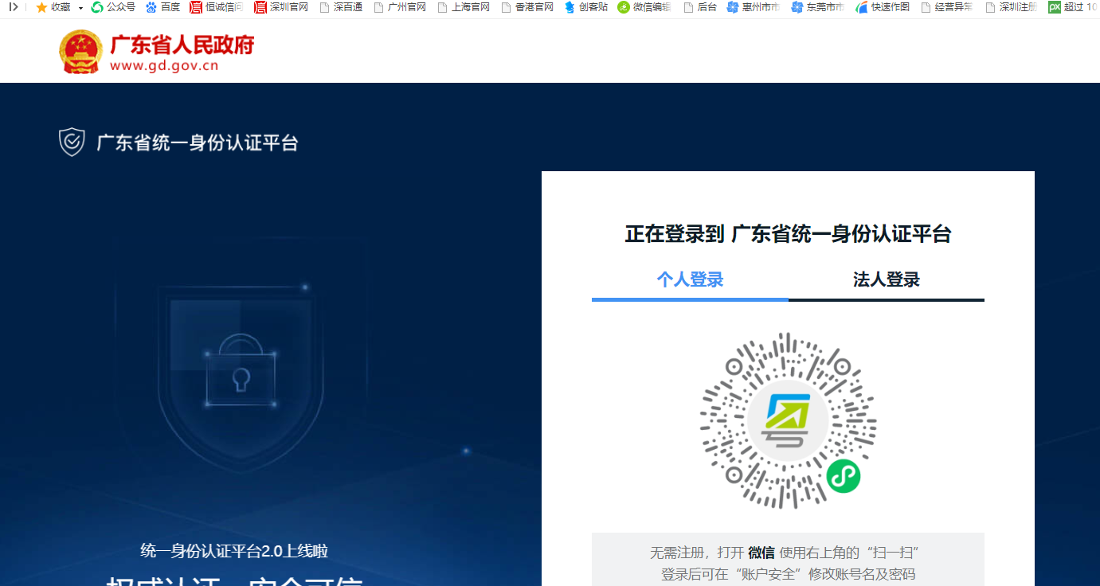Click the shield icon beside 广东省统一身份认证平台
1100x586 pixels.
click(72, 143)
